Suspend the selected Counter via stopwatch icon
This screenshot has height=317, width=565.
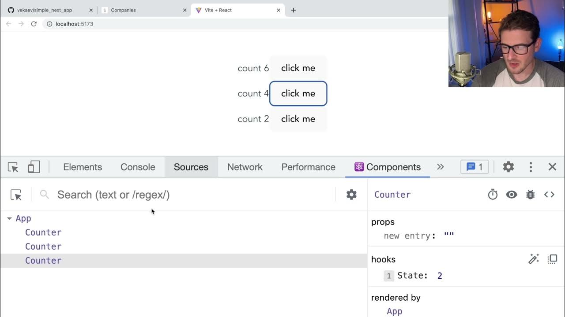point(493,195)
